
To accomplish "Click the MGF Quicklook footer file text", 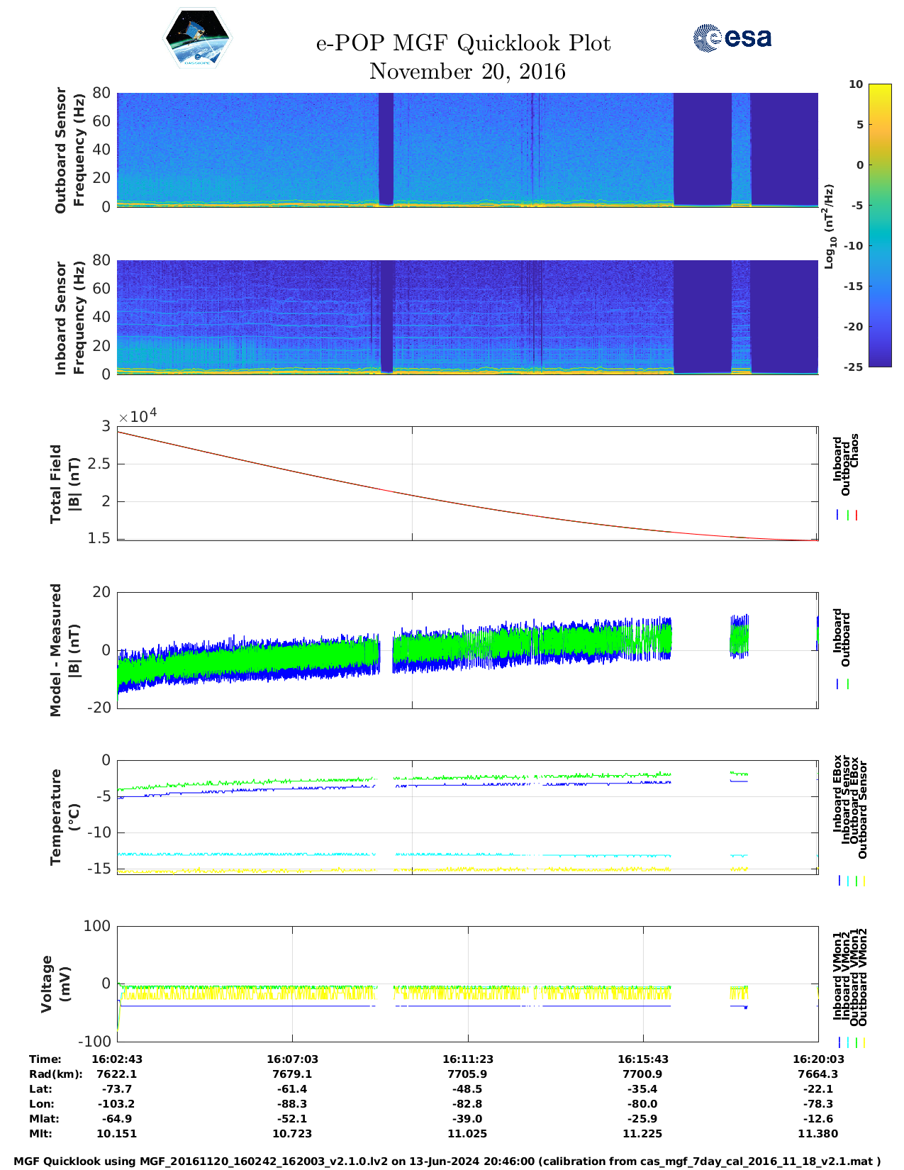I will (447, 1161).
